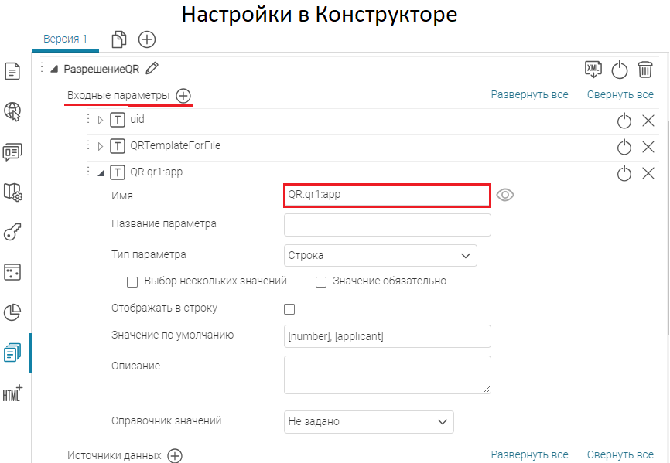Screen dimensions: 670x463
Task: Add new input parameter with plus icon
Action: click(x=183, y=96)
